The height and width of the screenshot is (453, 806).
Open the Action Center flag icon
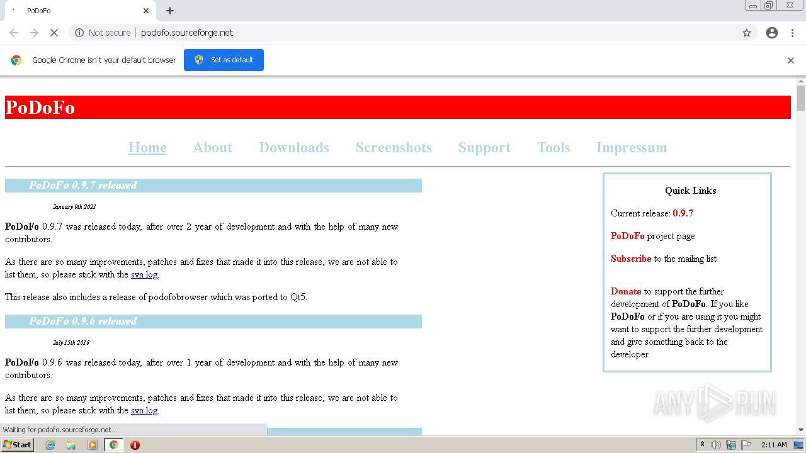[x=746, y=445]
